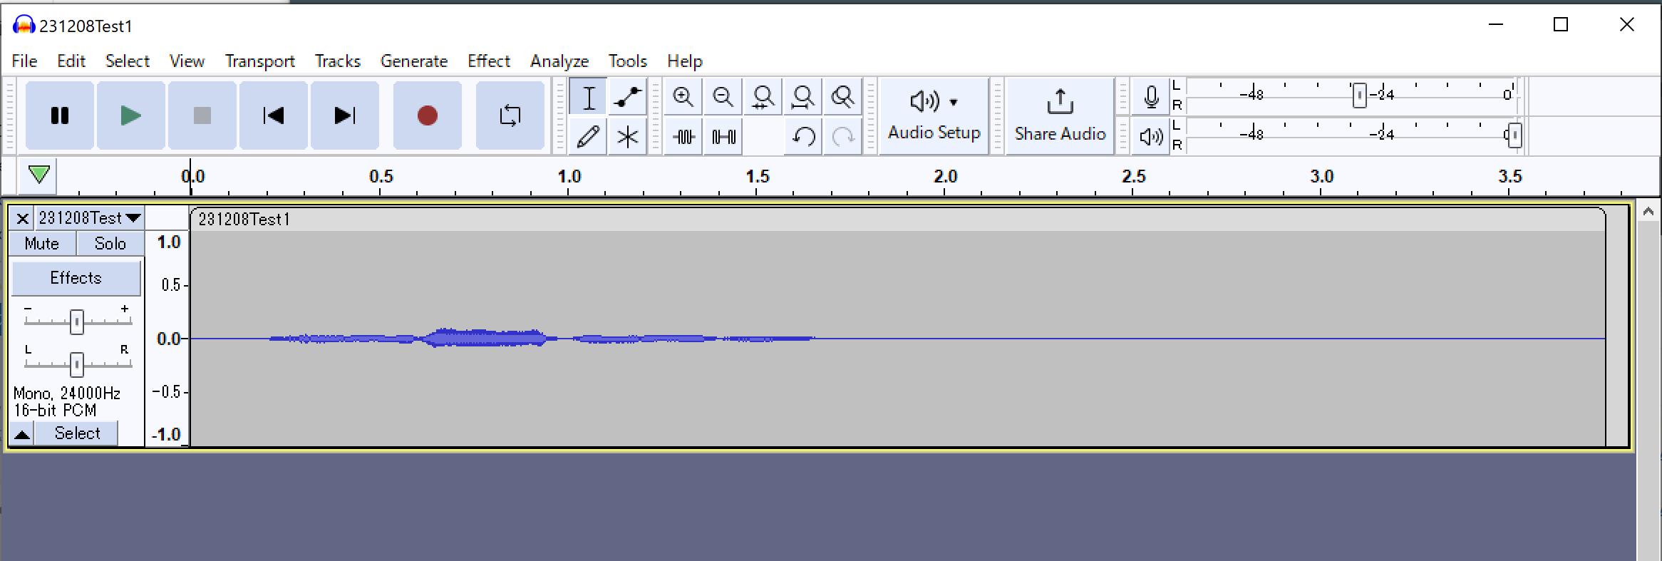Open the Edit menu

[x=71, y=61]
